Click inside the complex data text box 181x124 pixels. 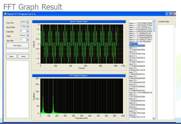pos(166,72)
